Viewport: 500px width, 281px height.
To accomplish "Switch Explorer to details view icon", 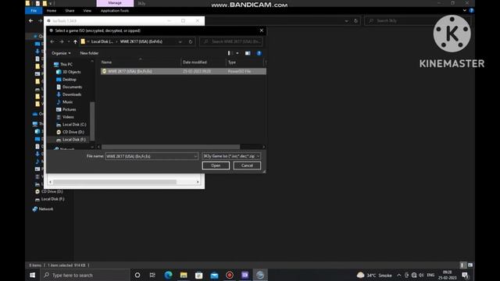I will point(463,265).
